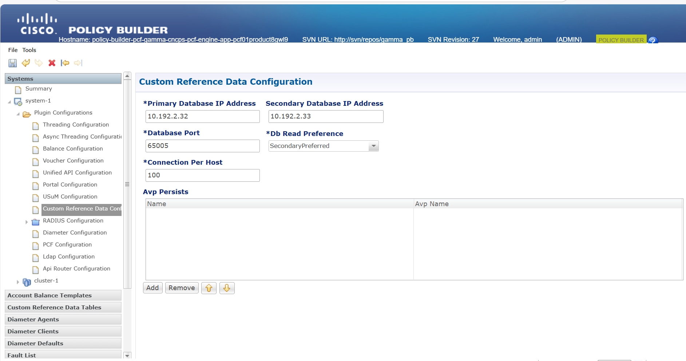This screenshot has width=686, height=361.
Task: Click the Add button under Avp Persists
Action: tap(152, 288)
